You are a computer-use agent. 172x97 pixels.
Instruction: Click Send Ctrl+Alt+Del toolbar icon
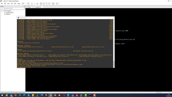click(x=28, y=4)
